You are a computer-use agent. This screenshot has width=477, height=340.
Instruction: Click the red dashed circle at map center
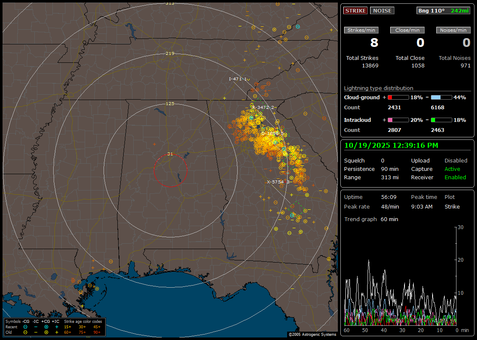(x=170, y=170)
